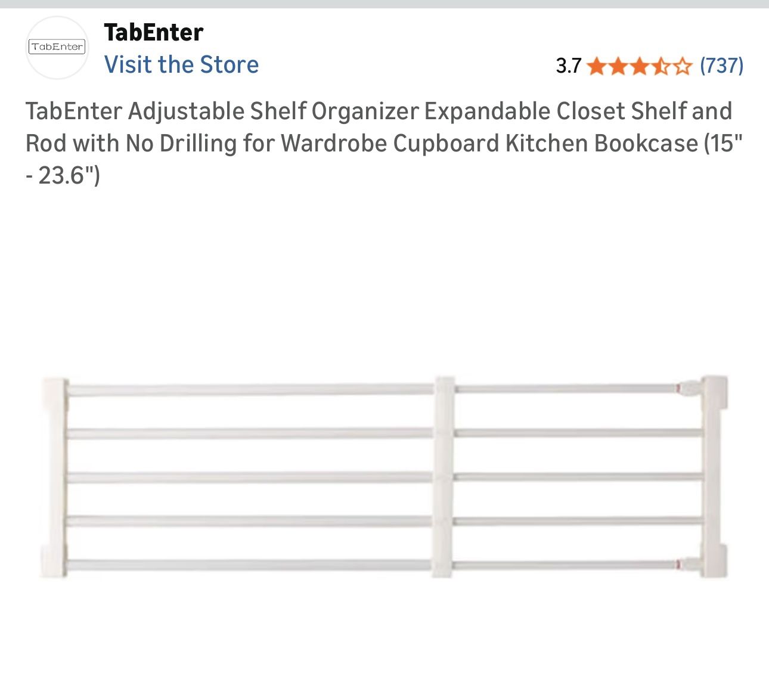Click the shelf's right end bracket

pos(713,477)
